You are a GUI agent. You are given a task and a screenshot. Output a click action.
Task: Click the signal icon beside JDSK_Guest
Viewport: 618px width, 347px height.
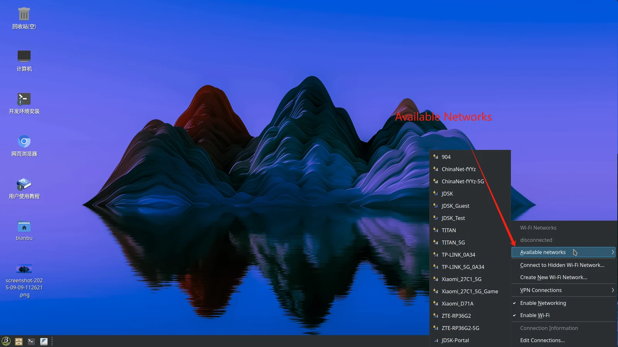[x=436, y=206]
